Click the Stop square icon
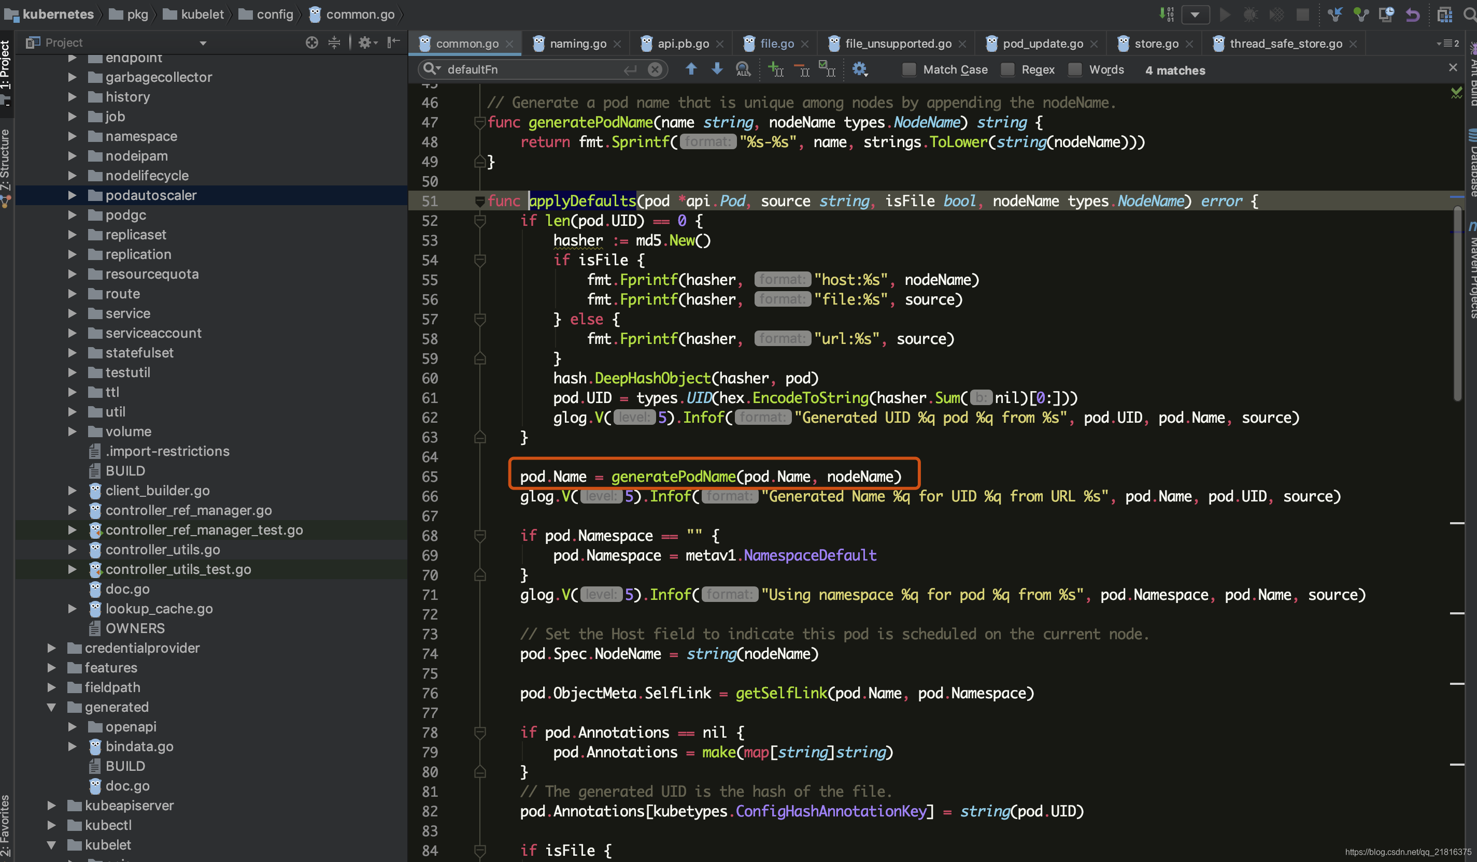The width and height of the screenshot is (1477, 862). coord(1302,14)
